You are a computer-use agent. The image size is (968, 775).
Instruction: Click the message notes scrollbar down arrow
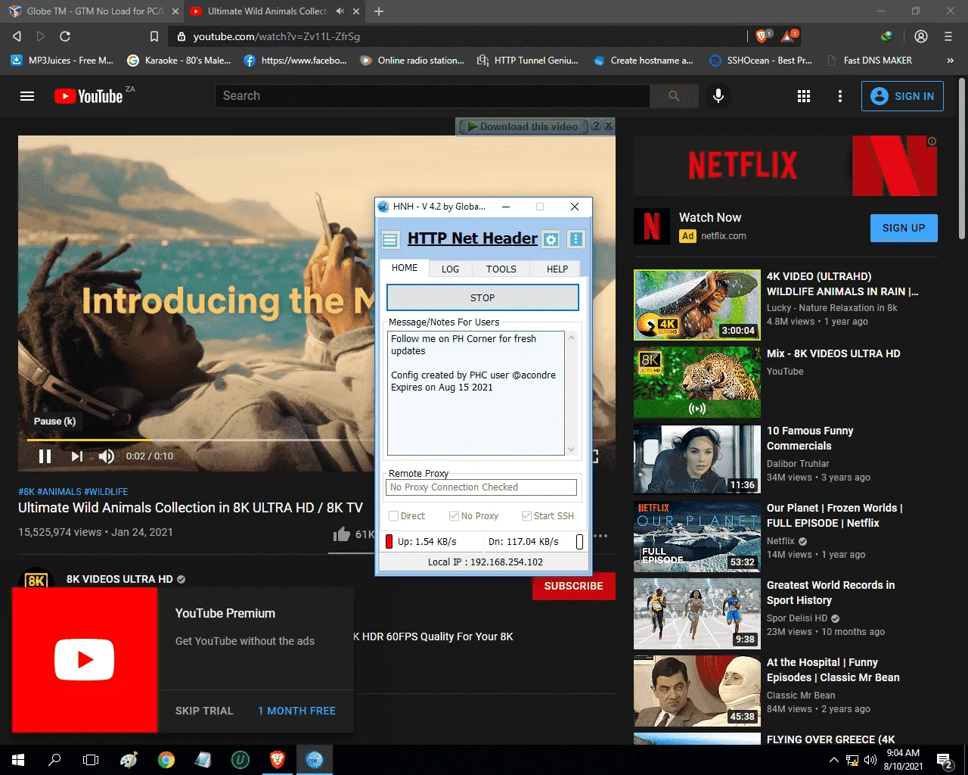click(572, 449)
